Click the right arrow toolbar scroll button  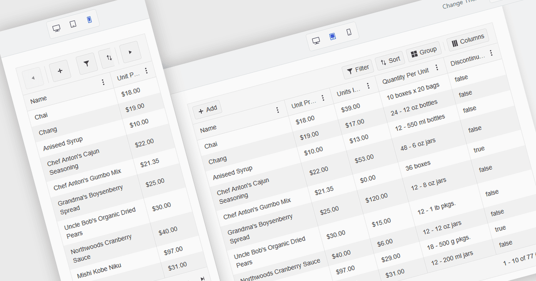click(x=130, y=53)
